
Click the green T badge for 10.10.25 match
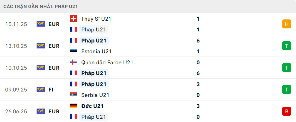coord(287,68)
